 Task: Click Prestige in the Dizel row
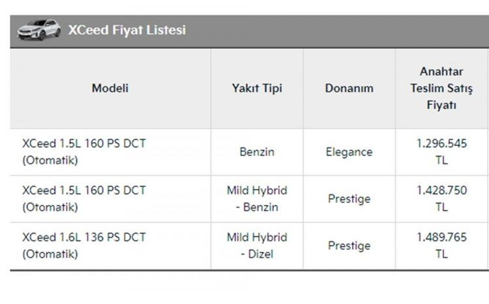tap(349, 245)
